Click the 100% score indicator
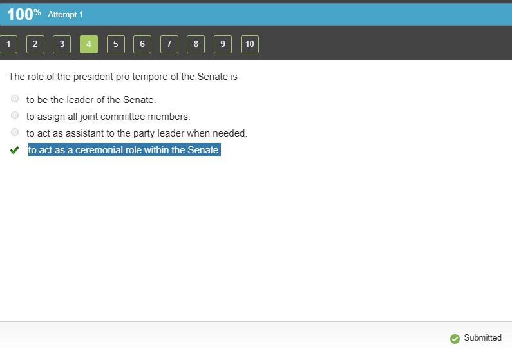512x349 pixels. pos(24,14)
